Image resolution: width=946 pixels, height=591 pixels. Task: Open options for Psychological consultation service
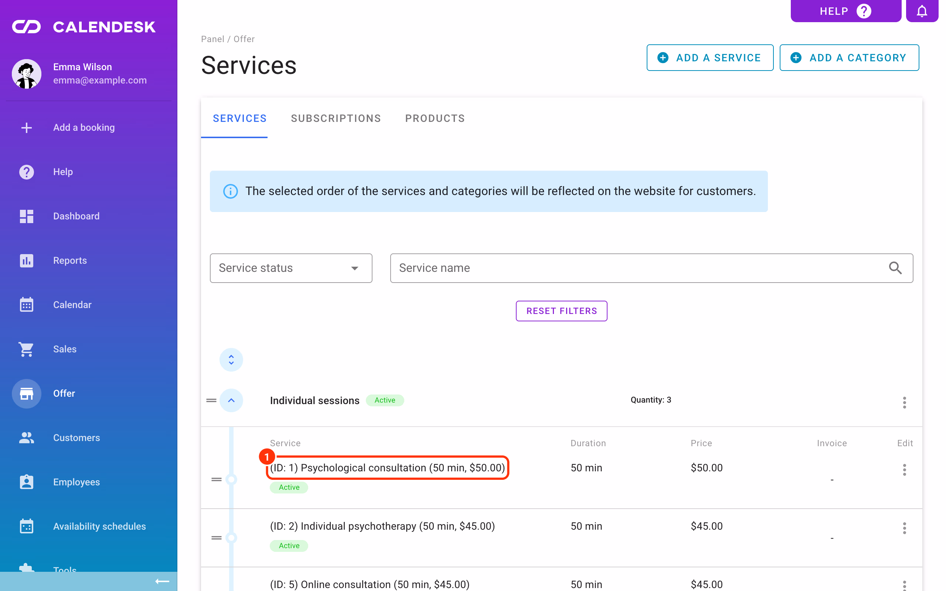[x=904, y=469]
